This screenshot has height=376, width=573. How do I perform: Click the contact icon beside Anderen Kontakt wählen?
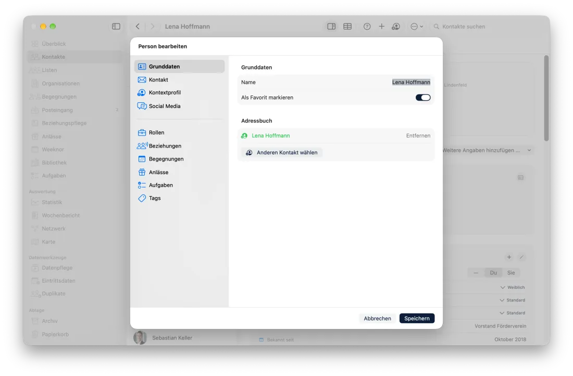click(x=249, y=152)
